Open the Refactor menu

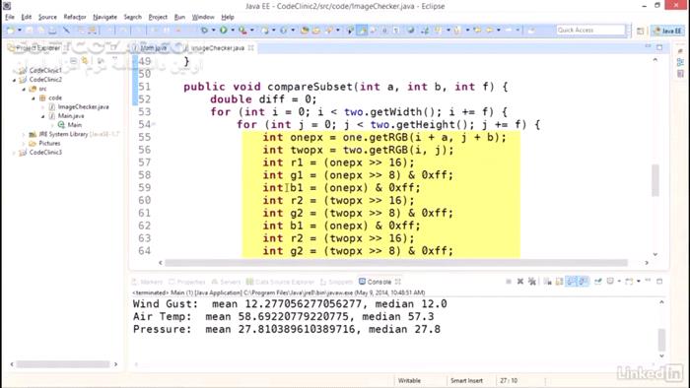click(x=75, y=17)
